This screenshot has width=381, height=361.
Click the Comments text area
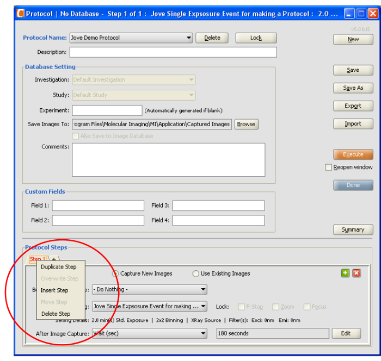pyautogui.click(x=169, y=160)
